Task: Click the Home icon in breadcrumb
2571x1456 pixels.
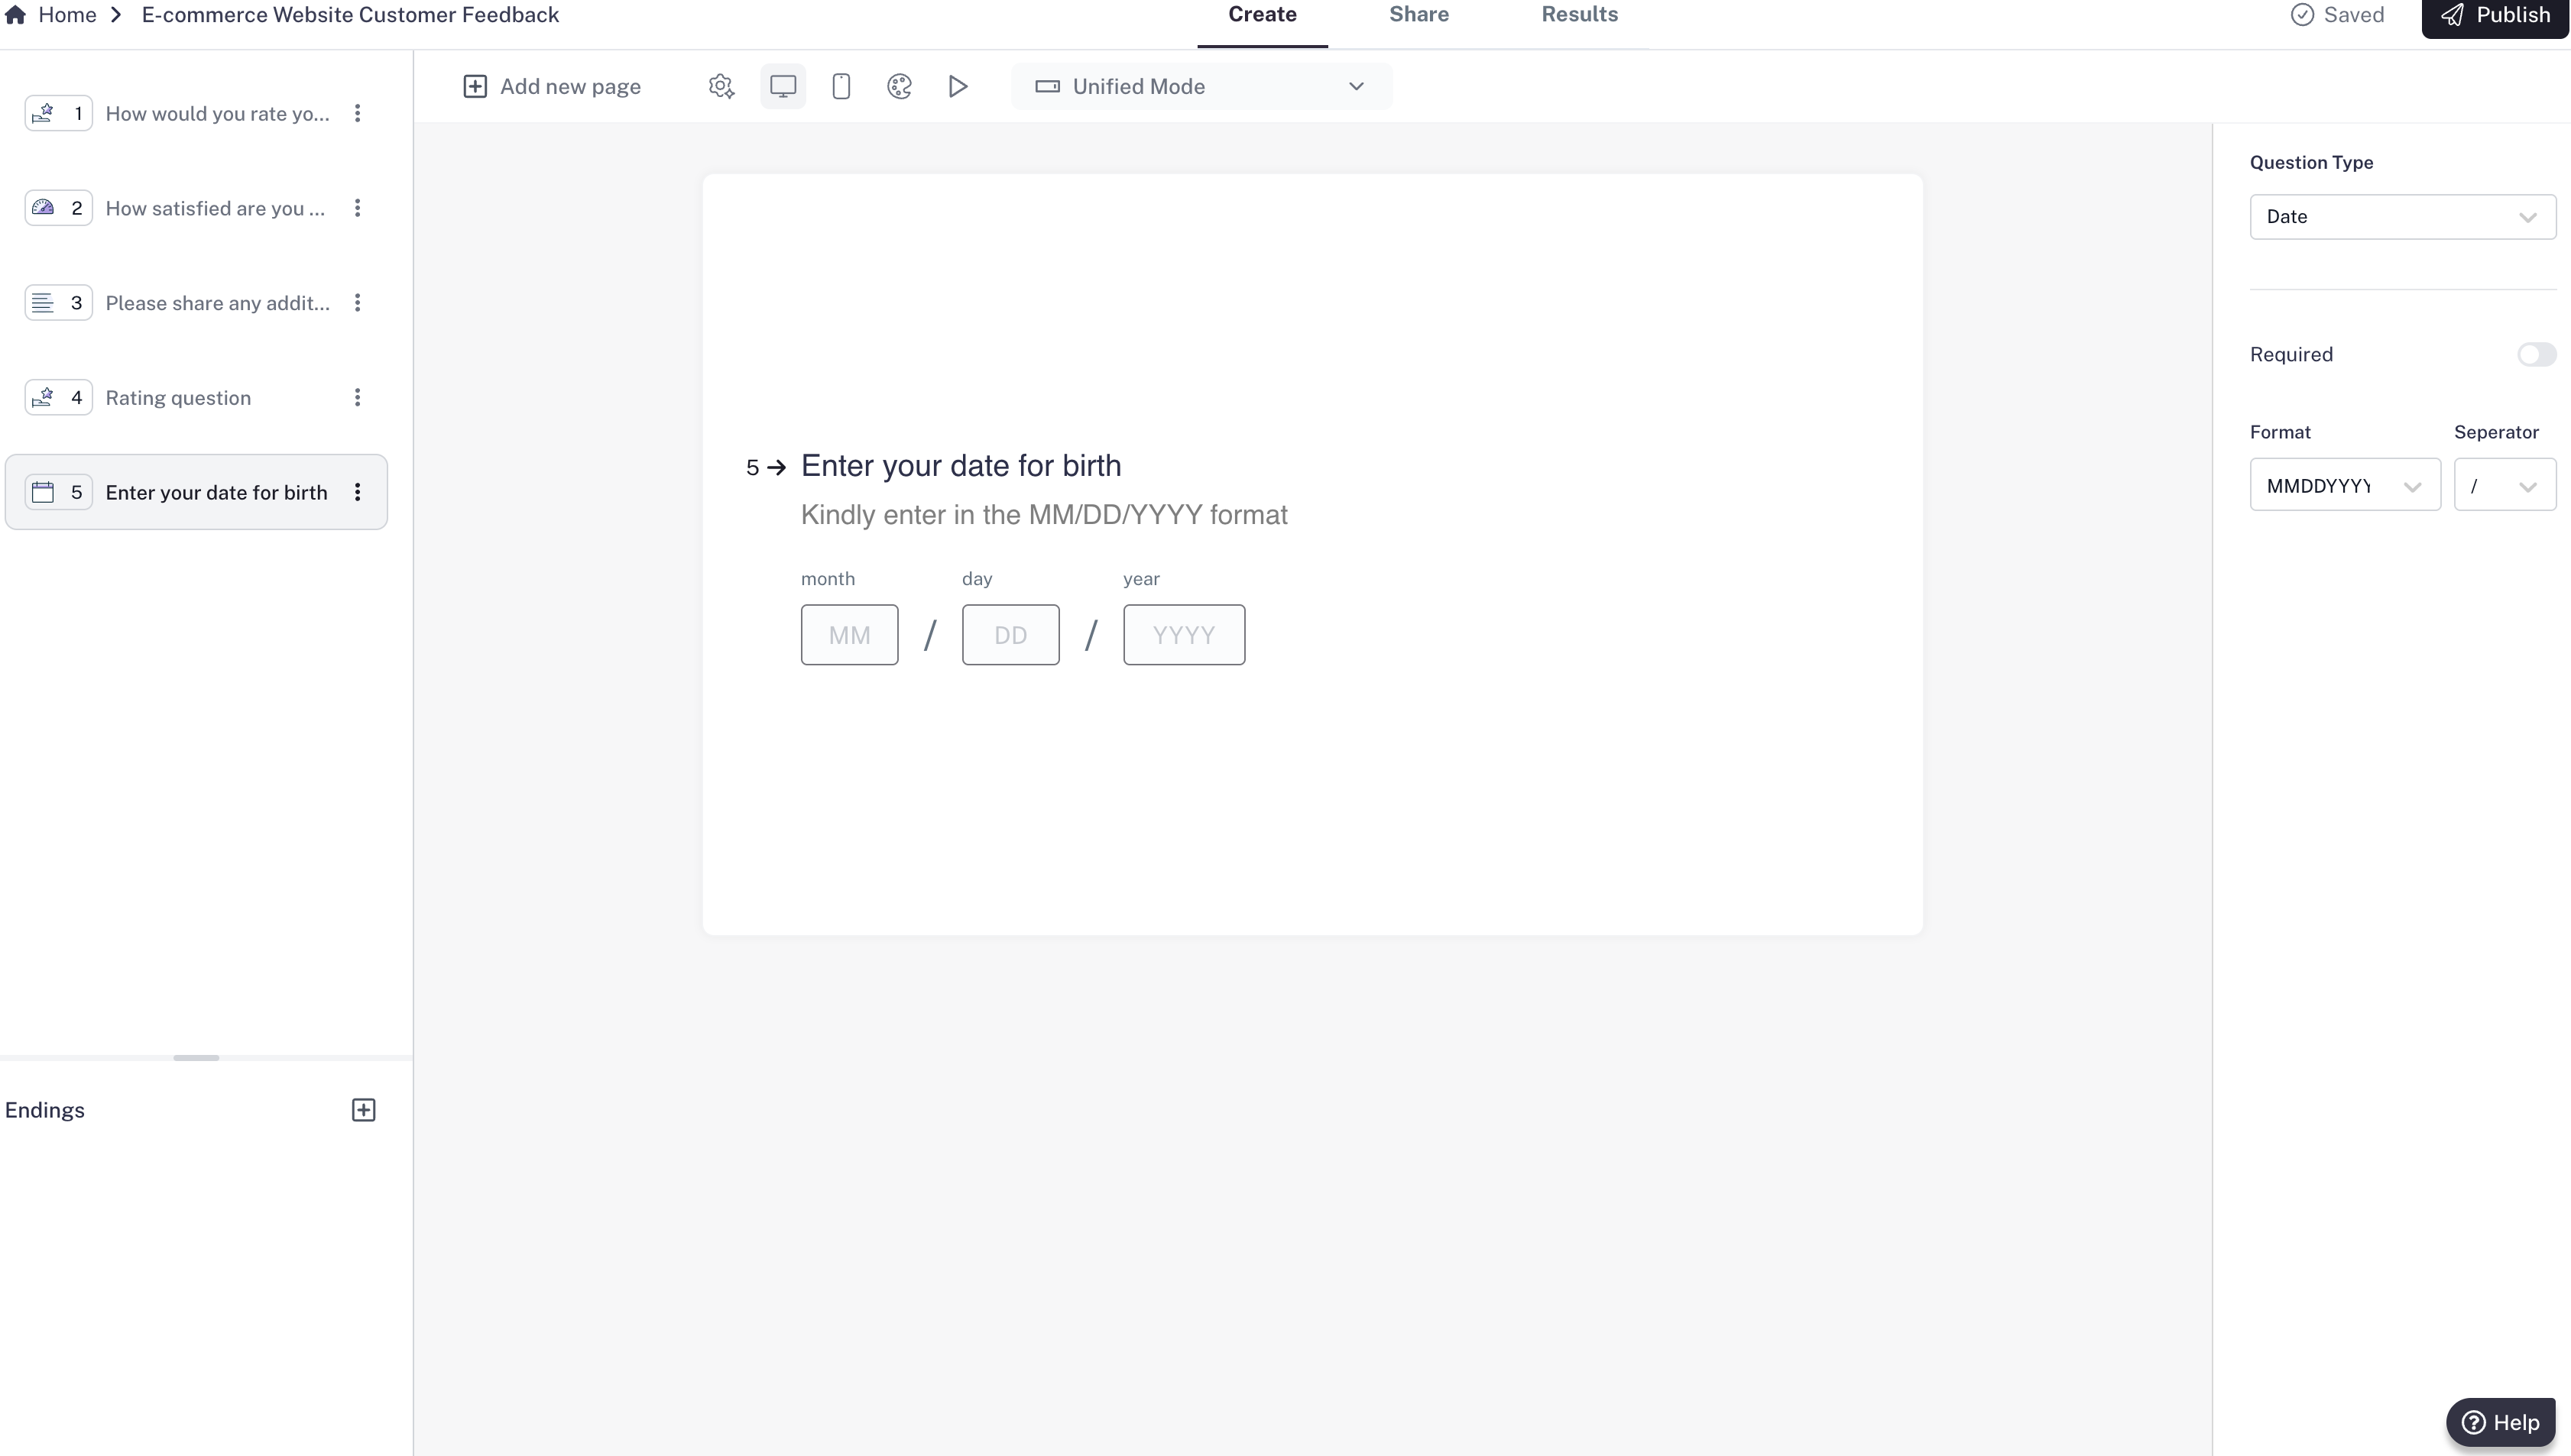Action: pos(16,15)
